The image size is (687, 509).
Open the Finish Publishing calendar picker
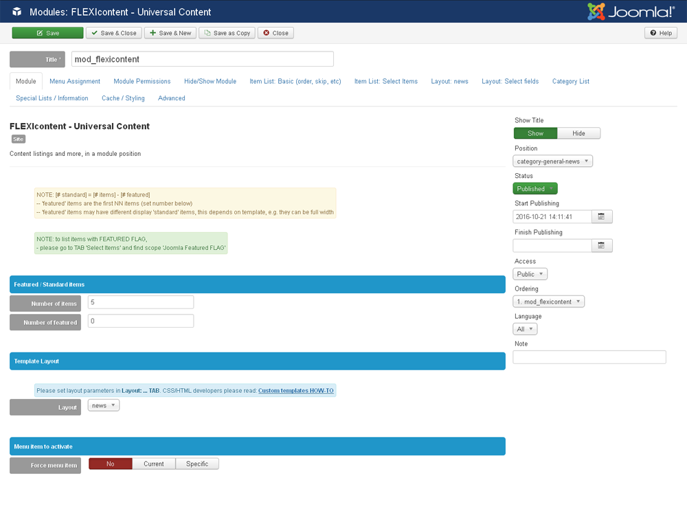[602, 245]
